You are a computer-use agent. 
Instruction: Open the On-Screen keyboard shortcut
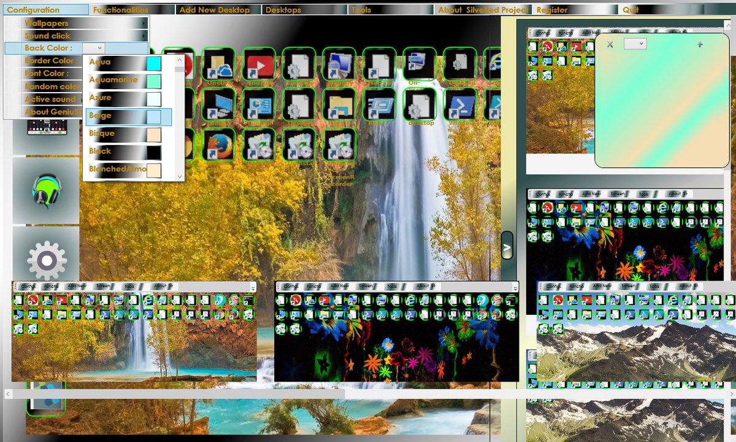[417, 63]
